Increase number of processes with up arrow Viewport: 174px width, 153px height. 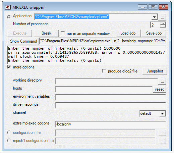[163, 23]
